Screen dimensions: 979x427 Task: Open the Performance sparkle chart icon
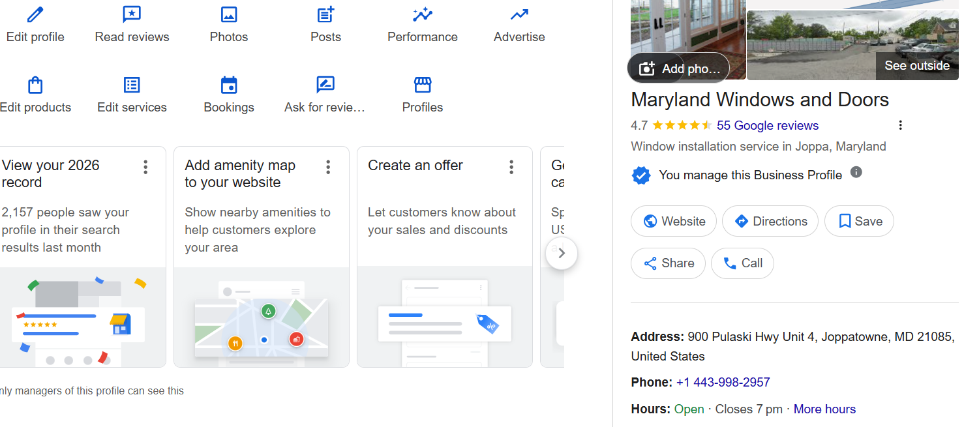point(423,14)
